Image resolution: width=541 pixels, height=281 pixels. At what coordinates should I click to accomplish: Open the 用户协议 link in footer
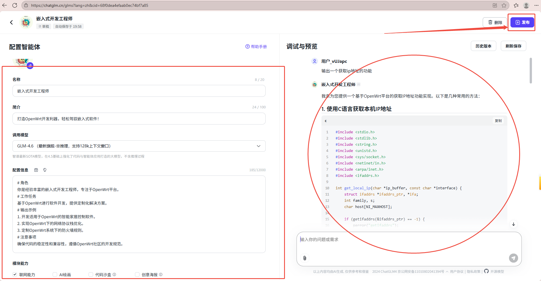(457, 272)
